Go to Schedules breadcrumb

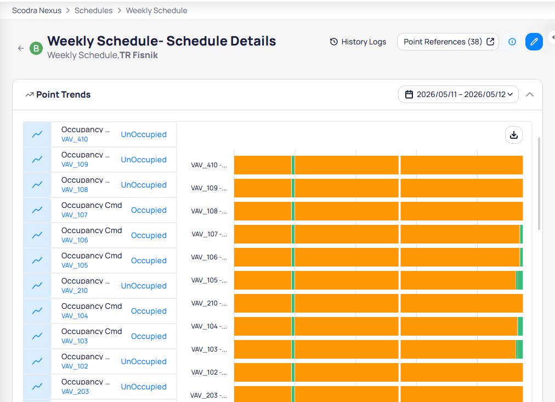pyautogui.click(x=93, y=10)
